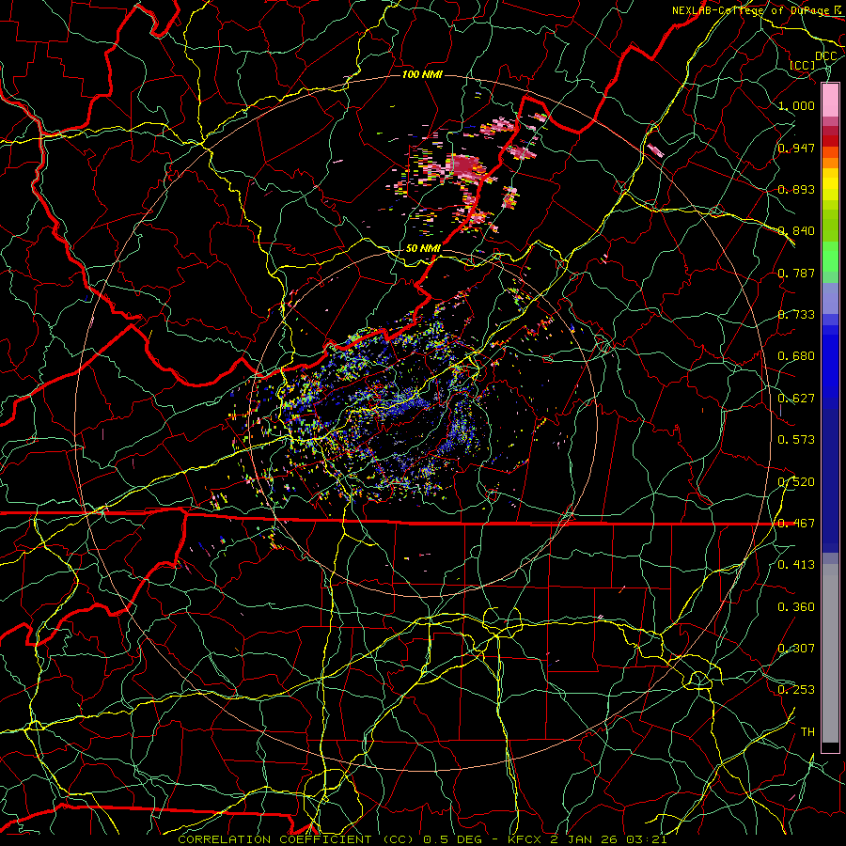Click the 0.680 scale value
Screen dimensions: 846x846
coord(796,356)
